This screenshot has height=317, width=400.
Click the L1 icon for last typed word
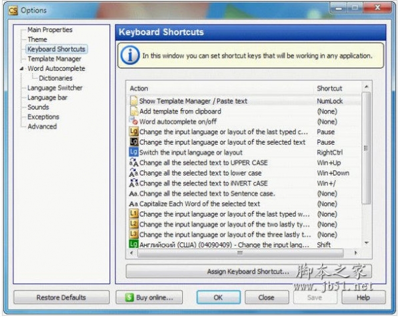[x=134, y=214]
